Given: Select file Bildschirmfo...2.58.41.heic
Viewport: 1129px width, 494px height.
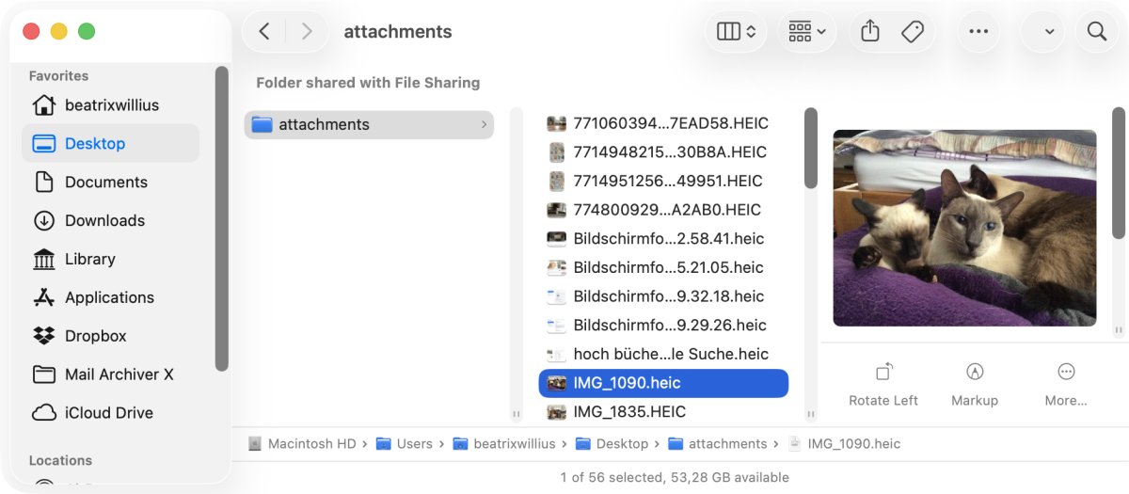Looking at the screenshot, I should [663, 239].
